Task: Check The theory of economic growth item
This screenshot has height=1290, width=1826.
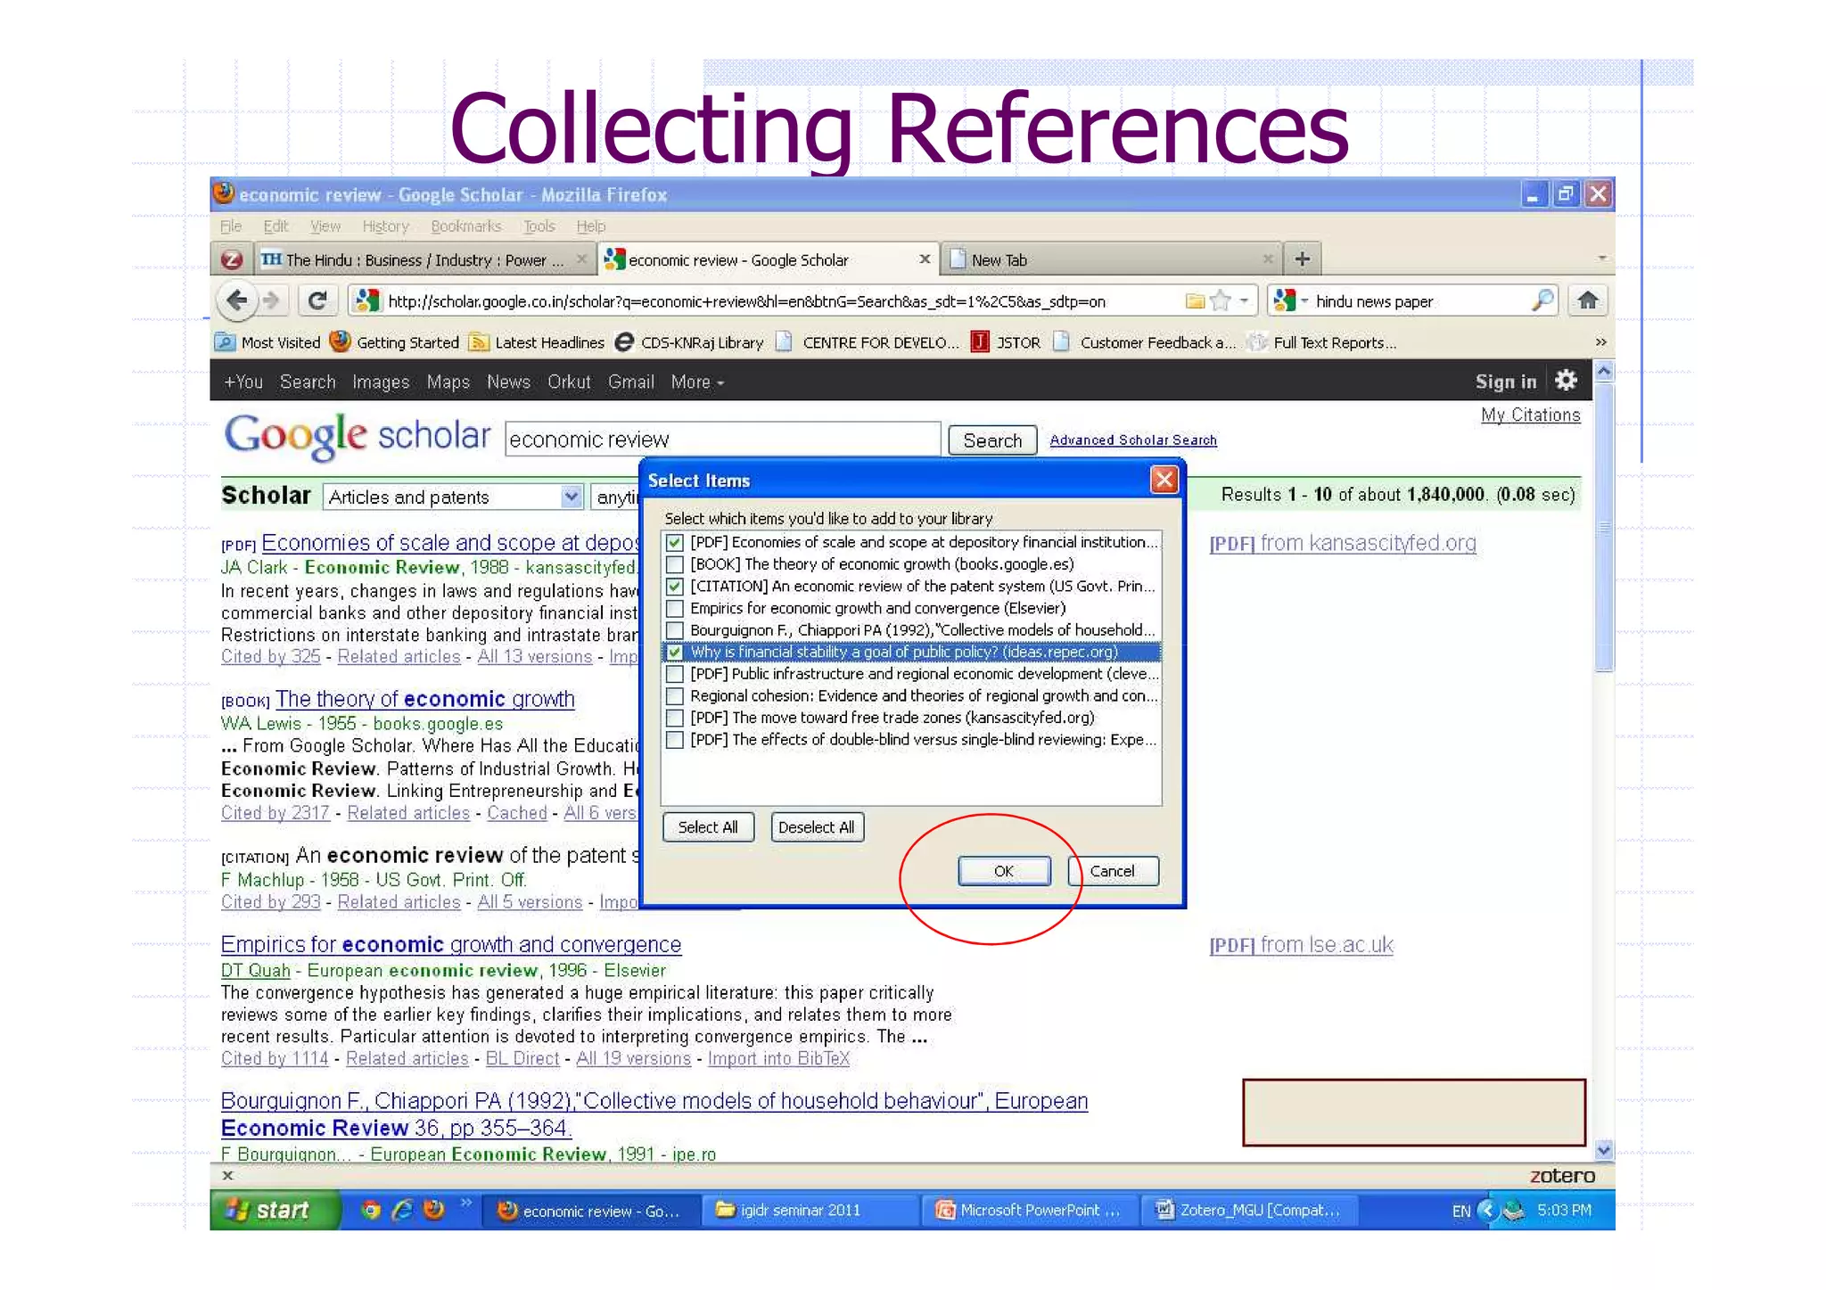Action: (x=675, y=564)
